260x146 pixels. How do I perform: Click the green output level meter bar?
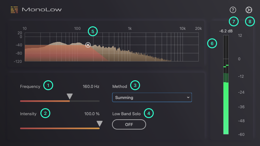(226, 108)
